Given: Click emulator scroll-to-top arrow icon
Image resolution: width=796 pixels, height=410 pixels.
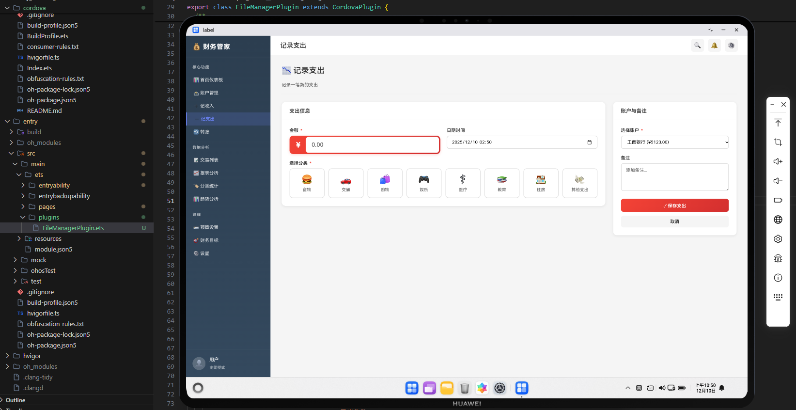Looking at the screenshot, I should coord(778,123).
